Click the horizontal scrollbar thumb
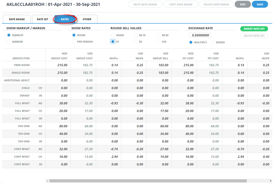Image resolution: width=276 pixels, height=185 pixels. (x=148, y=181)
